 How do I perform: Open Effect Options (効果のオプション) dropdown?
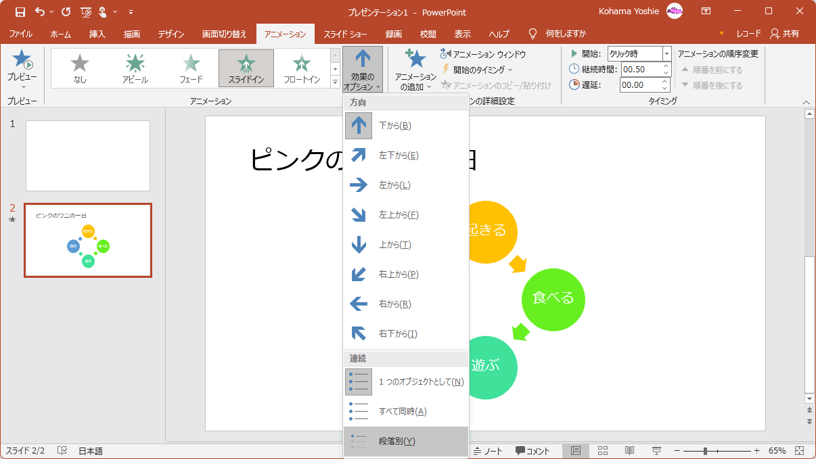(363, 70)
